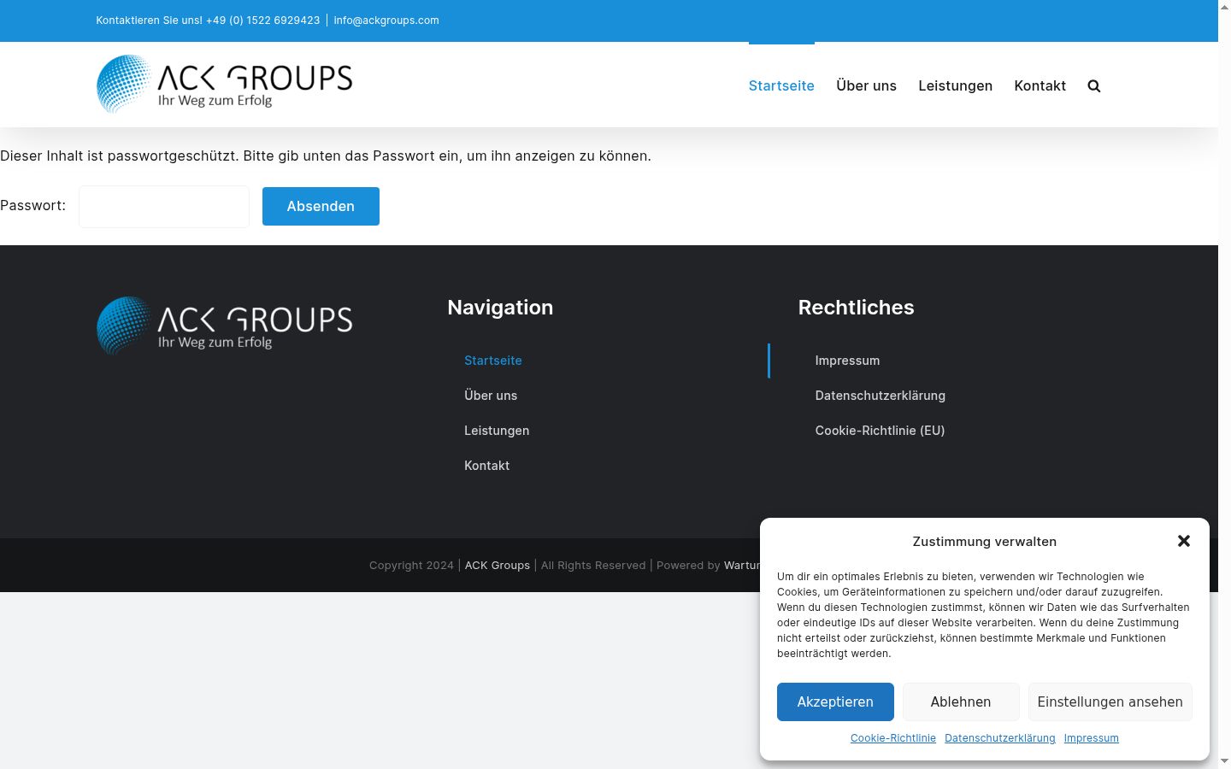Open Cookie-Richtlinie (EU) under Rechtliches
The height and width of the screenshot is (769, 1231).
880,431
